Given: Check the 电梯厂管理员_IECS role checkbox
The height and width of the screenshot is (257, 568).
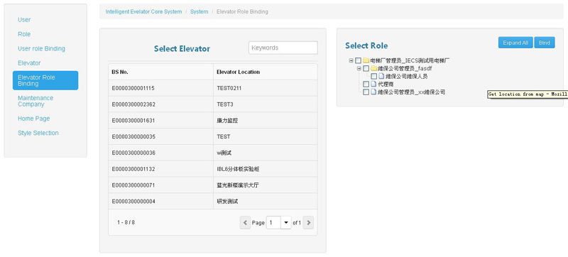Looking at the screenshot, I should 359,60.
